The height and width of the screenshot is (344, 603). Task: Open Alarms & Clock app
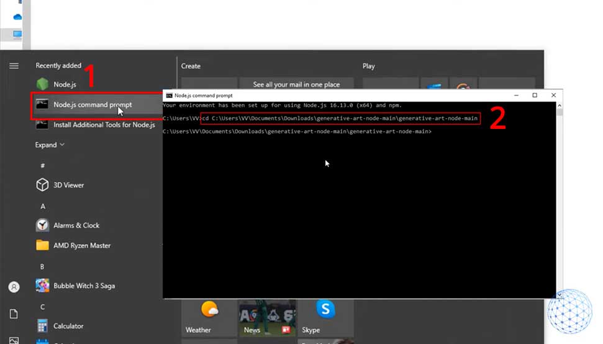tap(68, 226)
